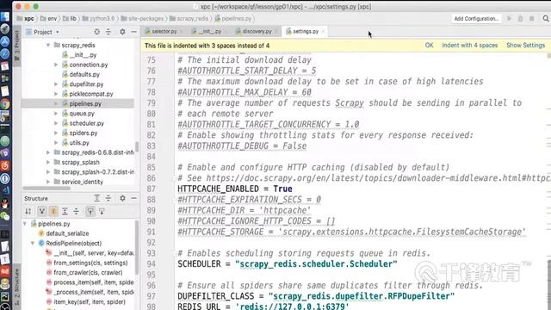This screenshot has height=310, width=551.
Task: Click the Add Configuration button
Action: (x=476, y=19)
